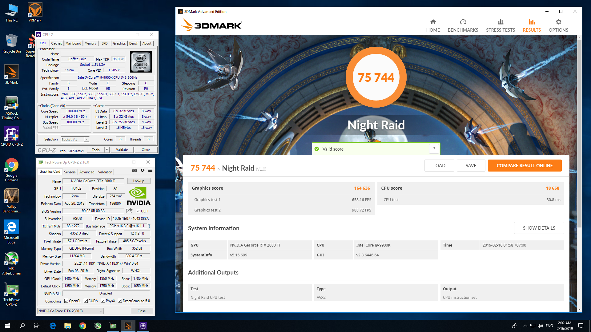The image size is (591, 332).
Task: Toggle DirectCompute 5.0 checkbox
Action: (120, 301)
